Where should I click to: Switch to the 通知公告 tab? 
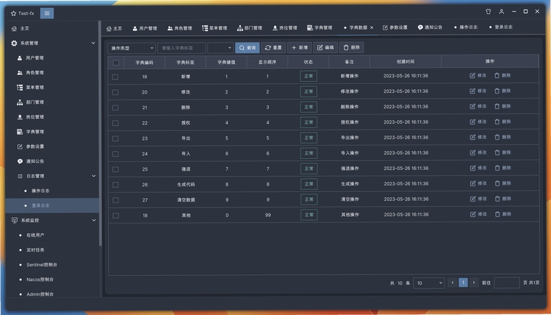pos(430,28)
